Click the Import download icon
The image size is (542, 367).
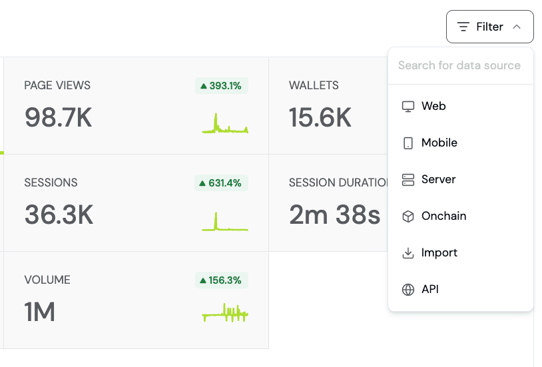point(408,253)
